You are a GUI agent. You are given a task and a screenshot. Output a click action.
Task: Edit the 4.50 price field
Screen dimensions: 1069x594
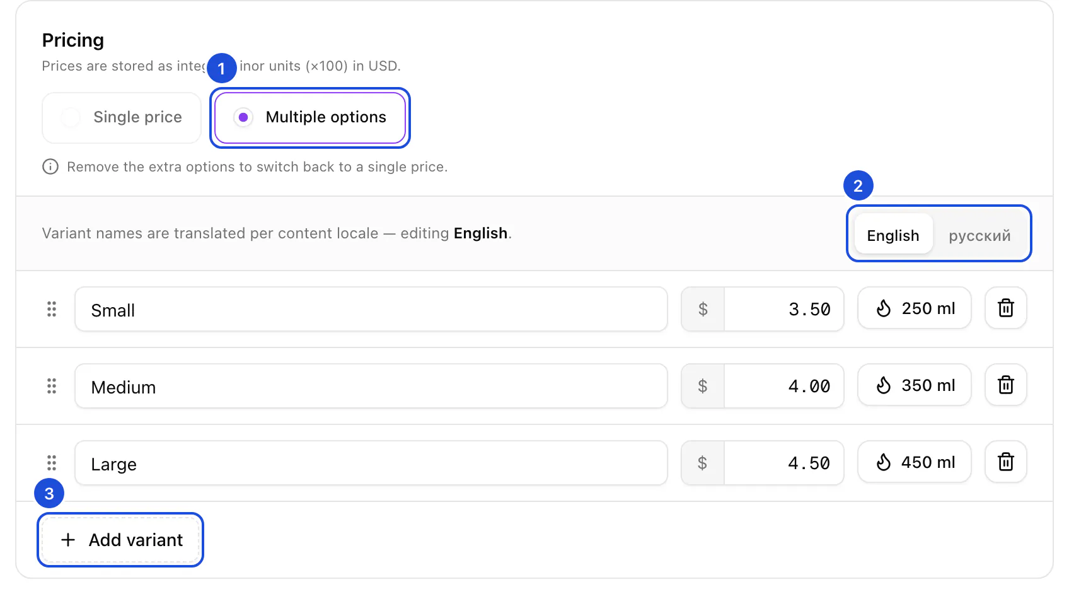point(784,463)
